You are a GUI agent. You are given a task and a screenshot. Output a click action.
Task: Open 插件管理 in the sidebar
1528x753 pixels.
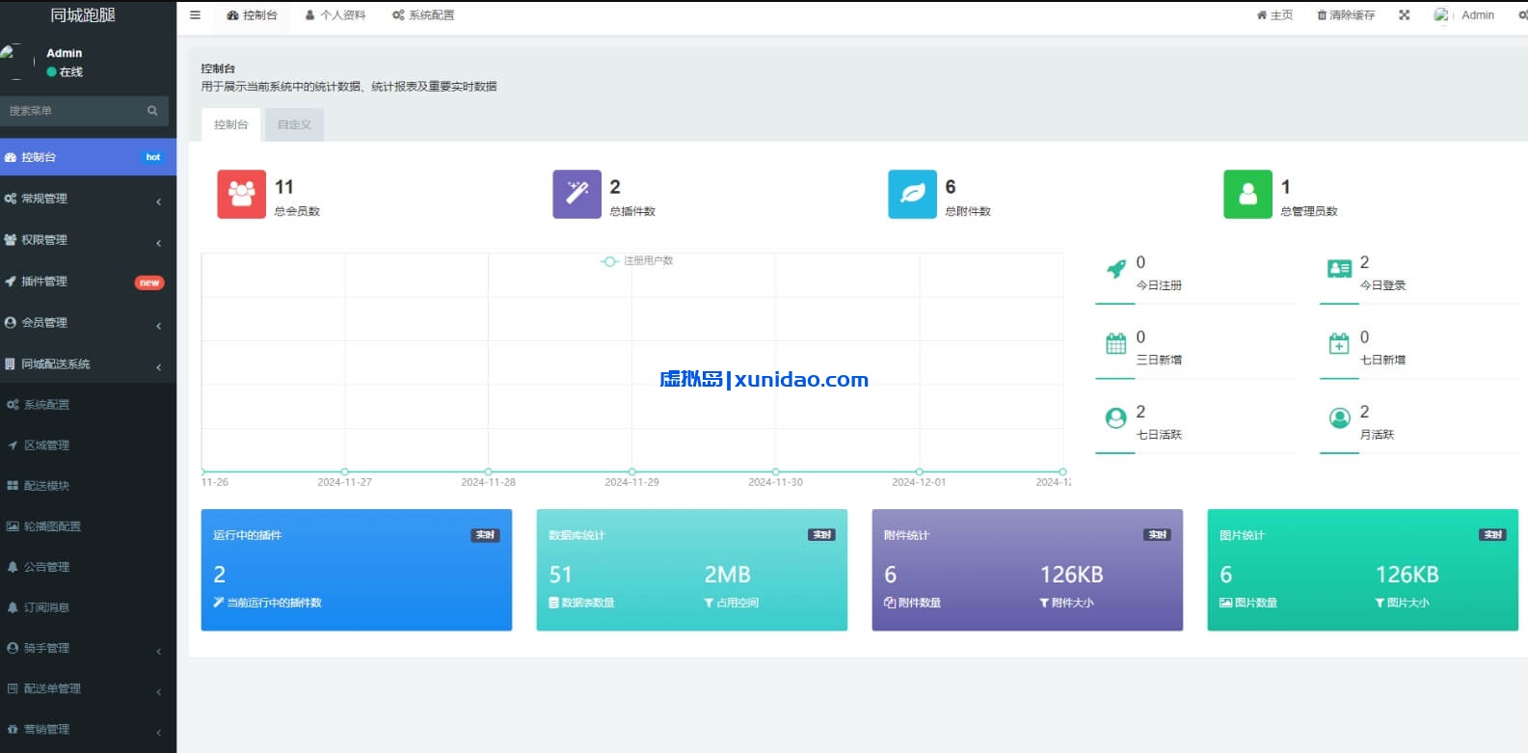(87, 282)
